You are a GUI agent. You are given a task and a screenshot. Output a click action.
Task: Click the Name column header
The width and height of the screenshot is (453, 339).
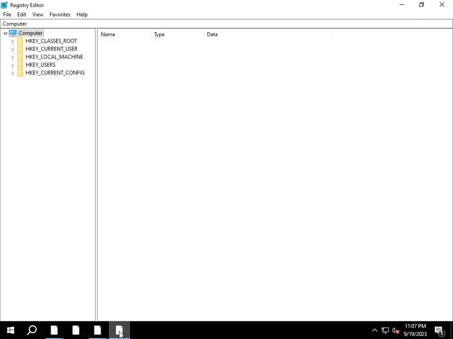(124, 34)
